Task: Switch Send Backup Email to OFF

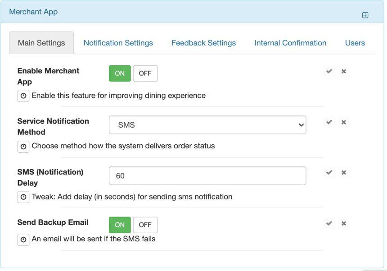Action: coord(145,225)
